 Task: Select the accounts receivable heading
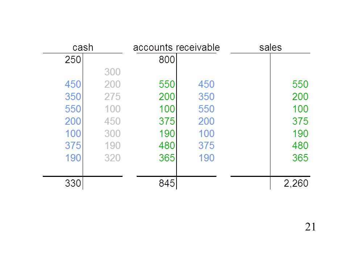pyautogui.click(x=176, y=47)
